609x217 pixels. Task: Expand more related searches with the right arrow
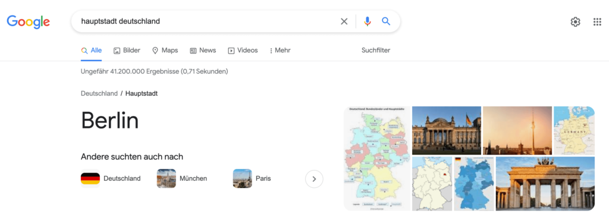[314, 179]
